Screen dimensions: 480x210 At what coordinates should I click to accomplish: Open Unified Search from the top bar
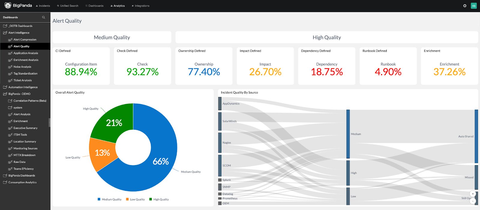click(x=68, y=6)
